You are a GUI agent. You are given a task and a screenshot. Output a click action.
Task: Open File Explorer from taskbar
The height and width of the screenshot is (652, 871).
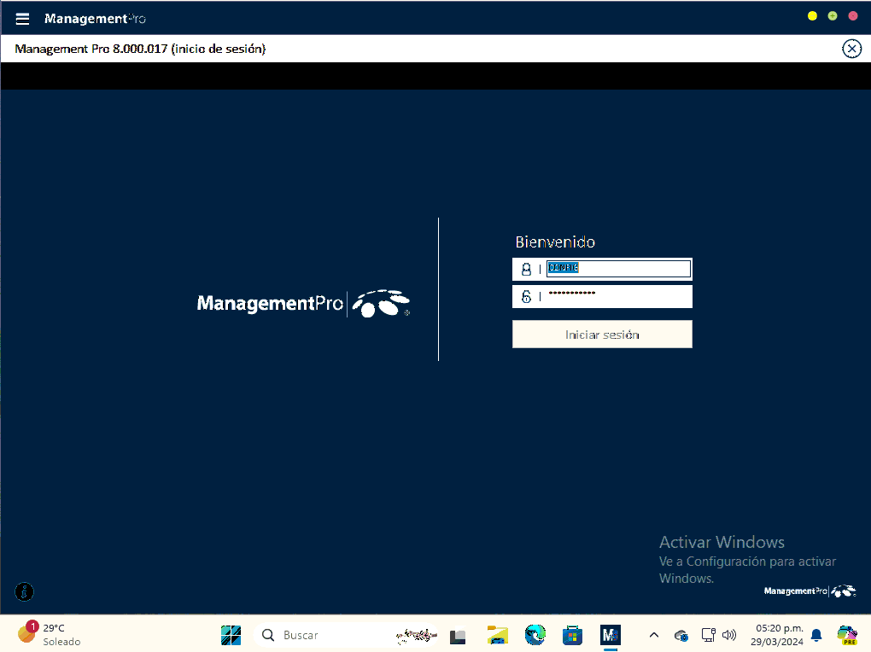pyautogui.click(x=497, y=635)
